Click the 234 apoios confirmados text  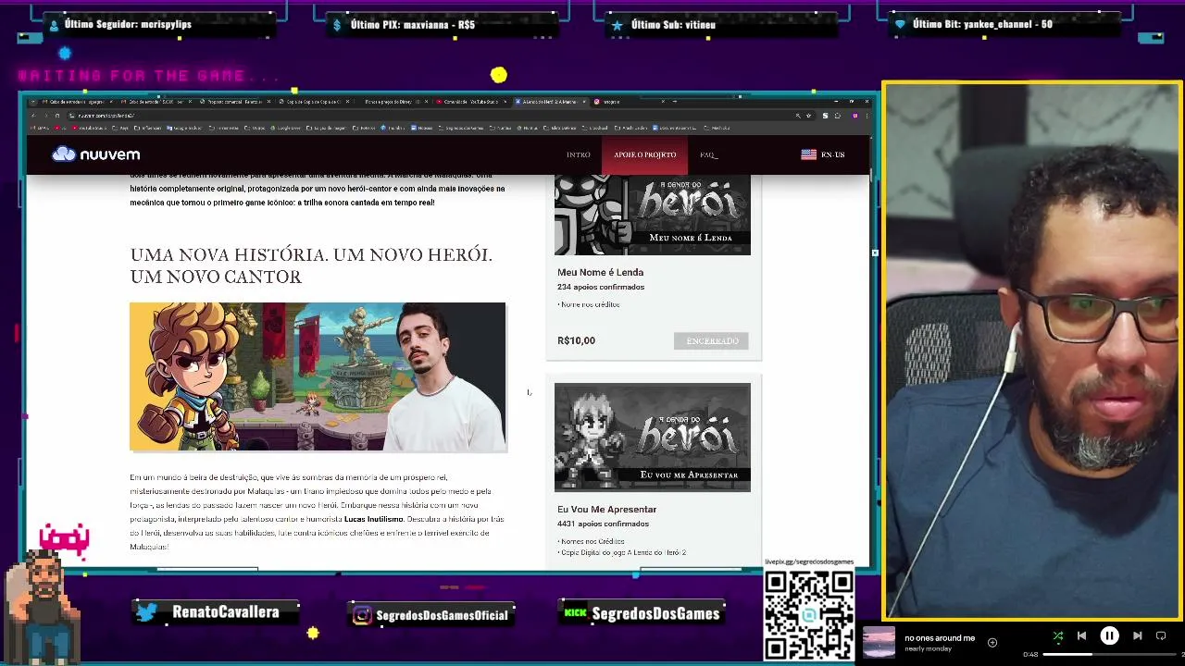click(x=601, y=287)
